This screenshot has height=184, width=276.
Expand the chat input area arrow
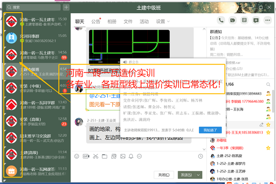point(204,149)
